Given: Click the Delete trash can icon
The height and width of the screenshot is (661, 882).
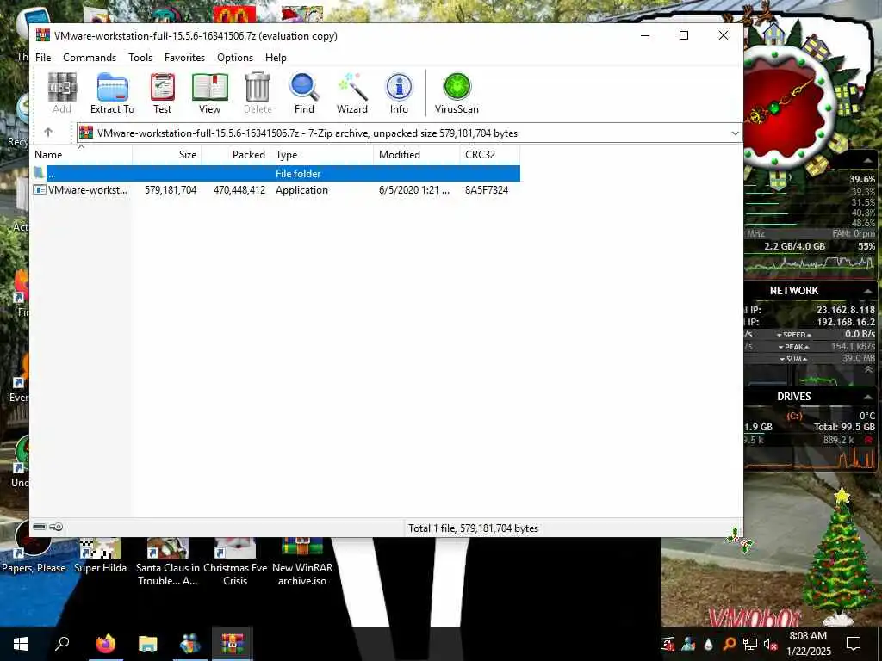Looking at the screenshot, I should (258, 93).
